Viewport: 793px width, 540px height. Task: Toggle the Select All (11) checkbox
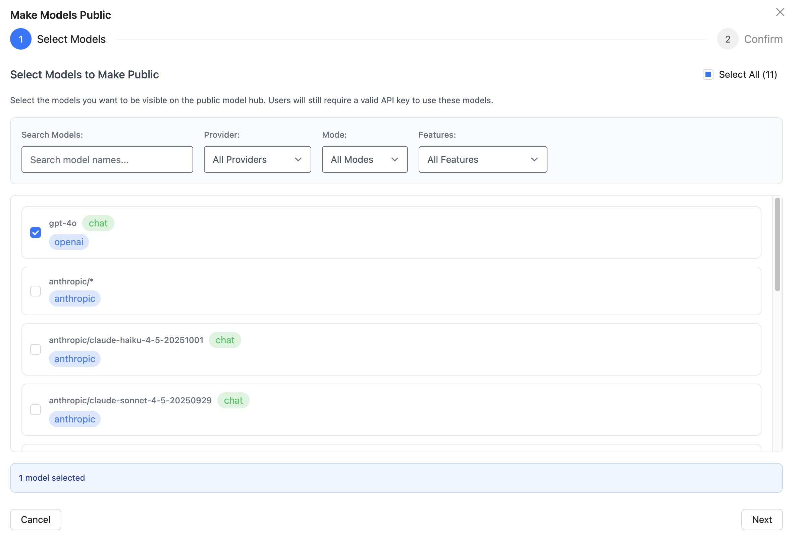tap(708, 74)
